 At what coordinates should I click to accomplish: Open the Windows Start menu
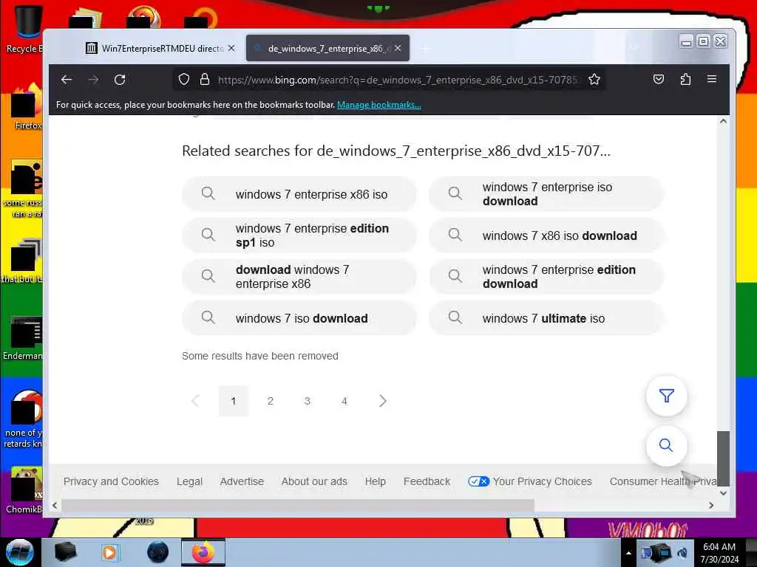(x=19, y=552)
